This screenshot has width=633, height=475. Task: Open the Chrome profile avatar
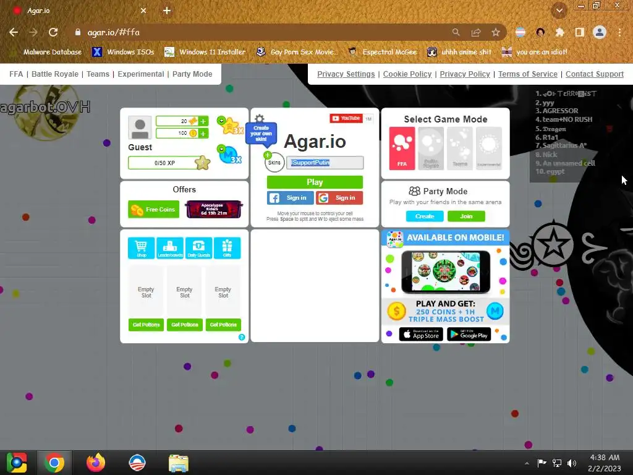tap(600, 32)
